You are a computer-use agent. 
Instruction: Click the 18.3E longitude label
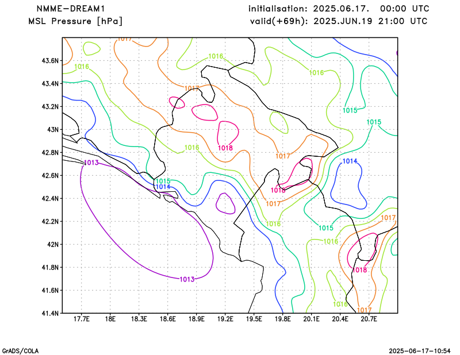[139, 319]
